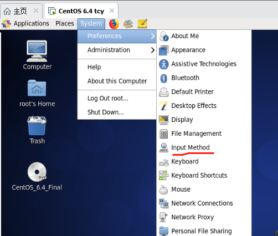The height and width of the screenshot is (236, 278).
Task: Launch Firefox from the top panel
Action: coord(114,24)
